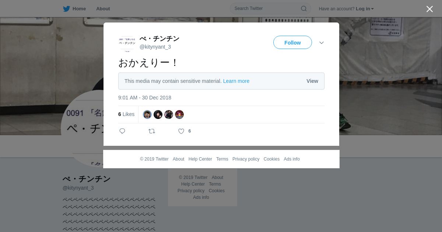The image size is (442, 232).
Task: Open the 6 Likes list
Action: 126,115
